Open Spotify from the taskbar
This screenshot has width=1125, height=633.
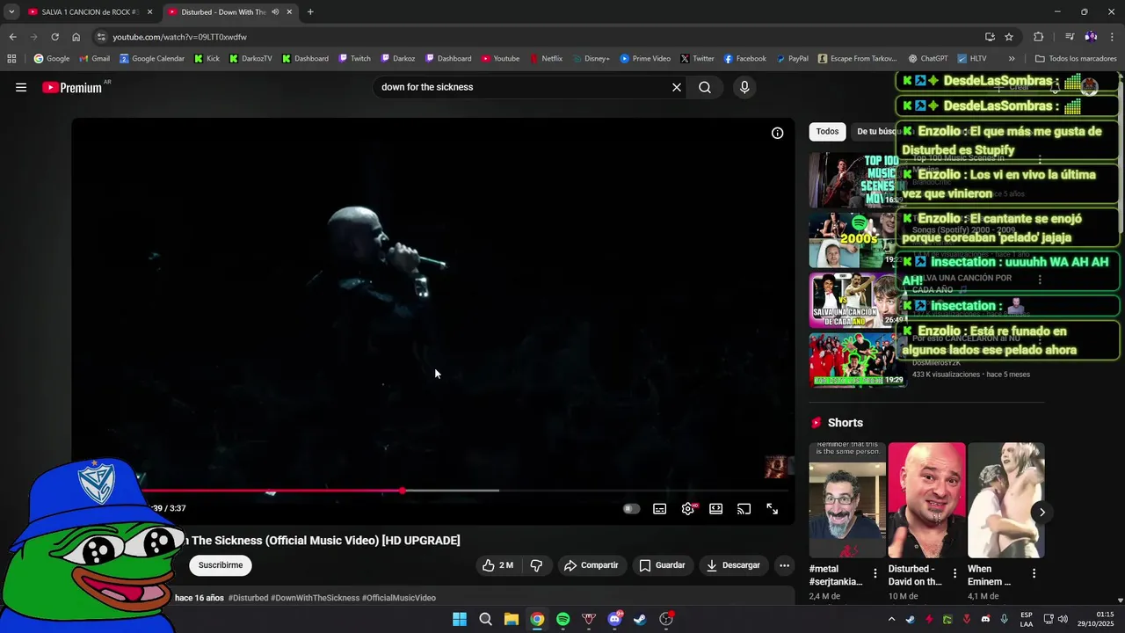click(x=563, y=619)
